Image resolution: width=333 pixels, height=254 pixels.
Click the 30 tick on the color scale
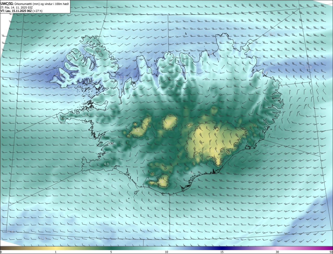277,252
